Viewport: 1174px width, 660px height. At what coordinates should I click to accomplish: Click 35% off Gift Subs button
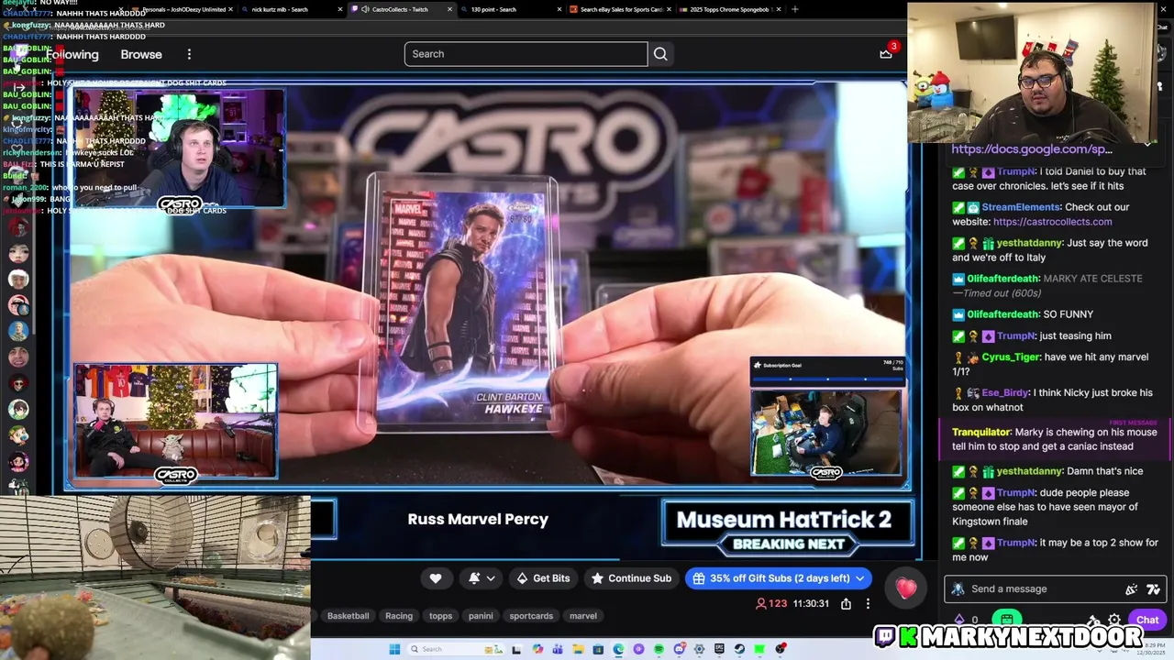point(778,578)
